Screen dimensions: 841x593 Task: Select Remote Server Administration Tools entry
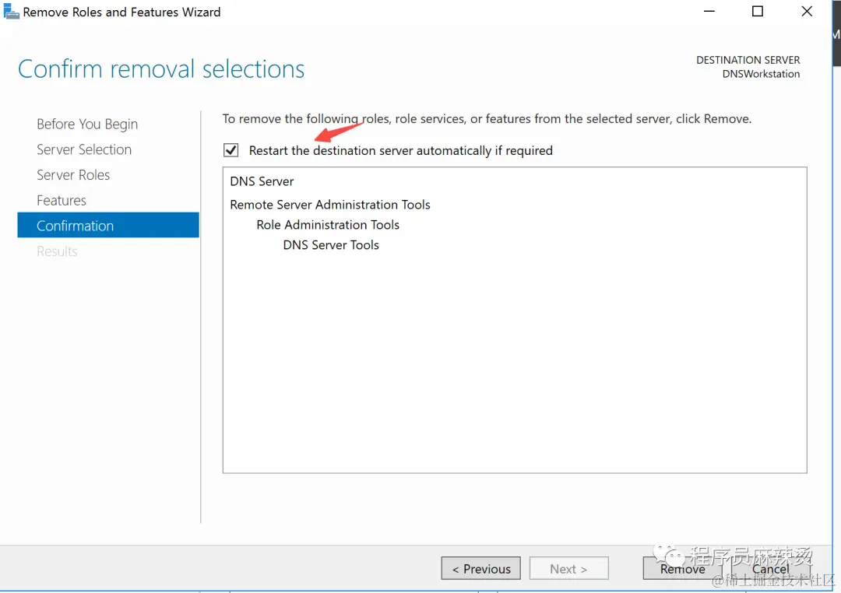[x=330, y=204]
